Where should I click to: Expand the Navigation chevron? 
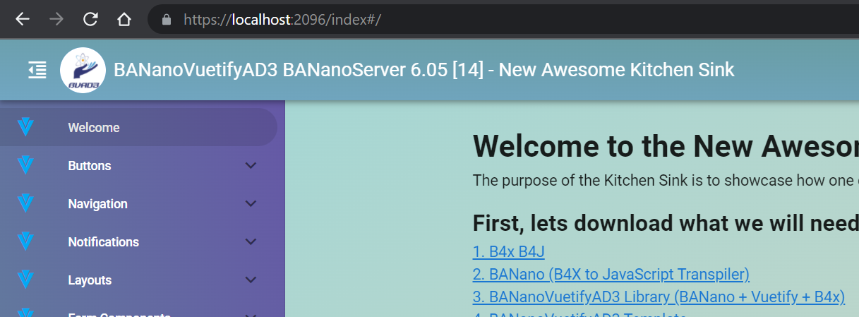click(x=251, y=204)
